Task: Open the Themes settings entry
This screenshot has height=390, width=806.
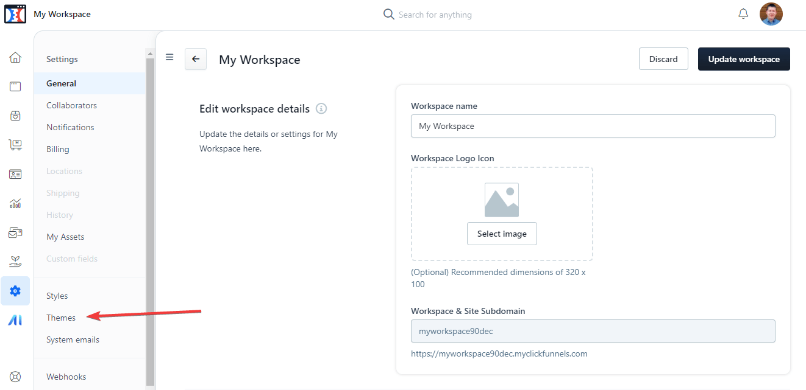Action: tap(60, 317)
